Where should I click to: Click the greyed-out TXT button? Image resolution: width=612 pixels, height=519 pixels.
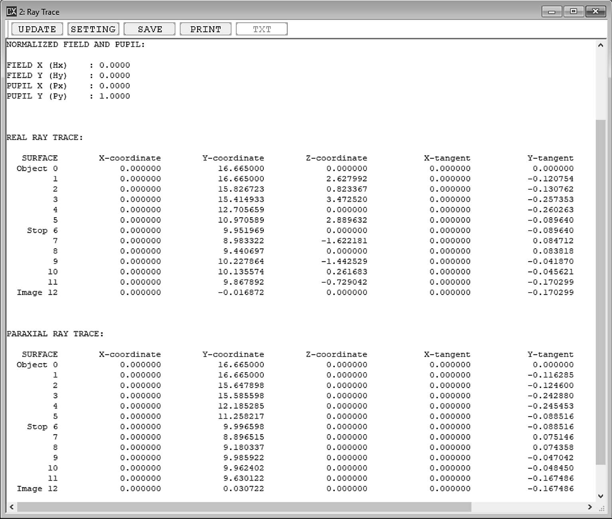[x=261, y=29]
